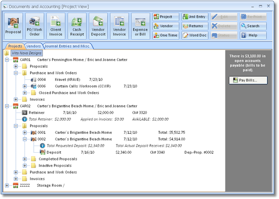Open the PO/Work Order toolbar button
The image size is (279, 199).
[x=35, y=26]
